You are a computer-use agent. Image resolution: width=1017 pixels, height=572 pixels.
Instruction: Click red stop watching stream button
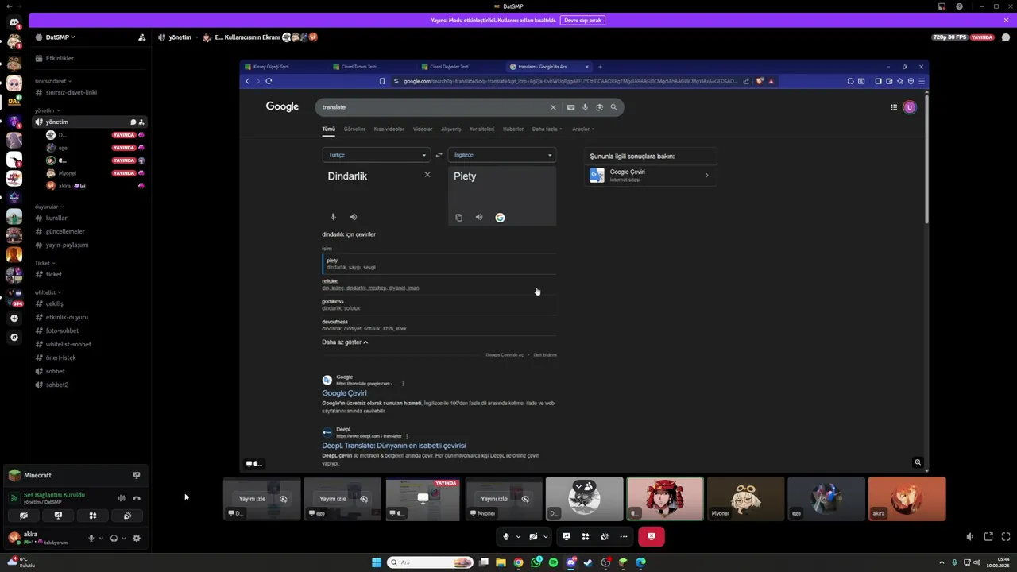[651, 537]
